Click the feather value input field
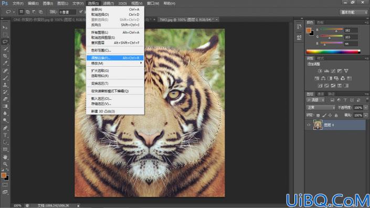This screenshot has width=370, height=208. click(x=68, y=12)
